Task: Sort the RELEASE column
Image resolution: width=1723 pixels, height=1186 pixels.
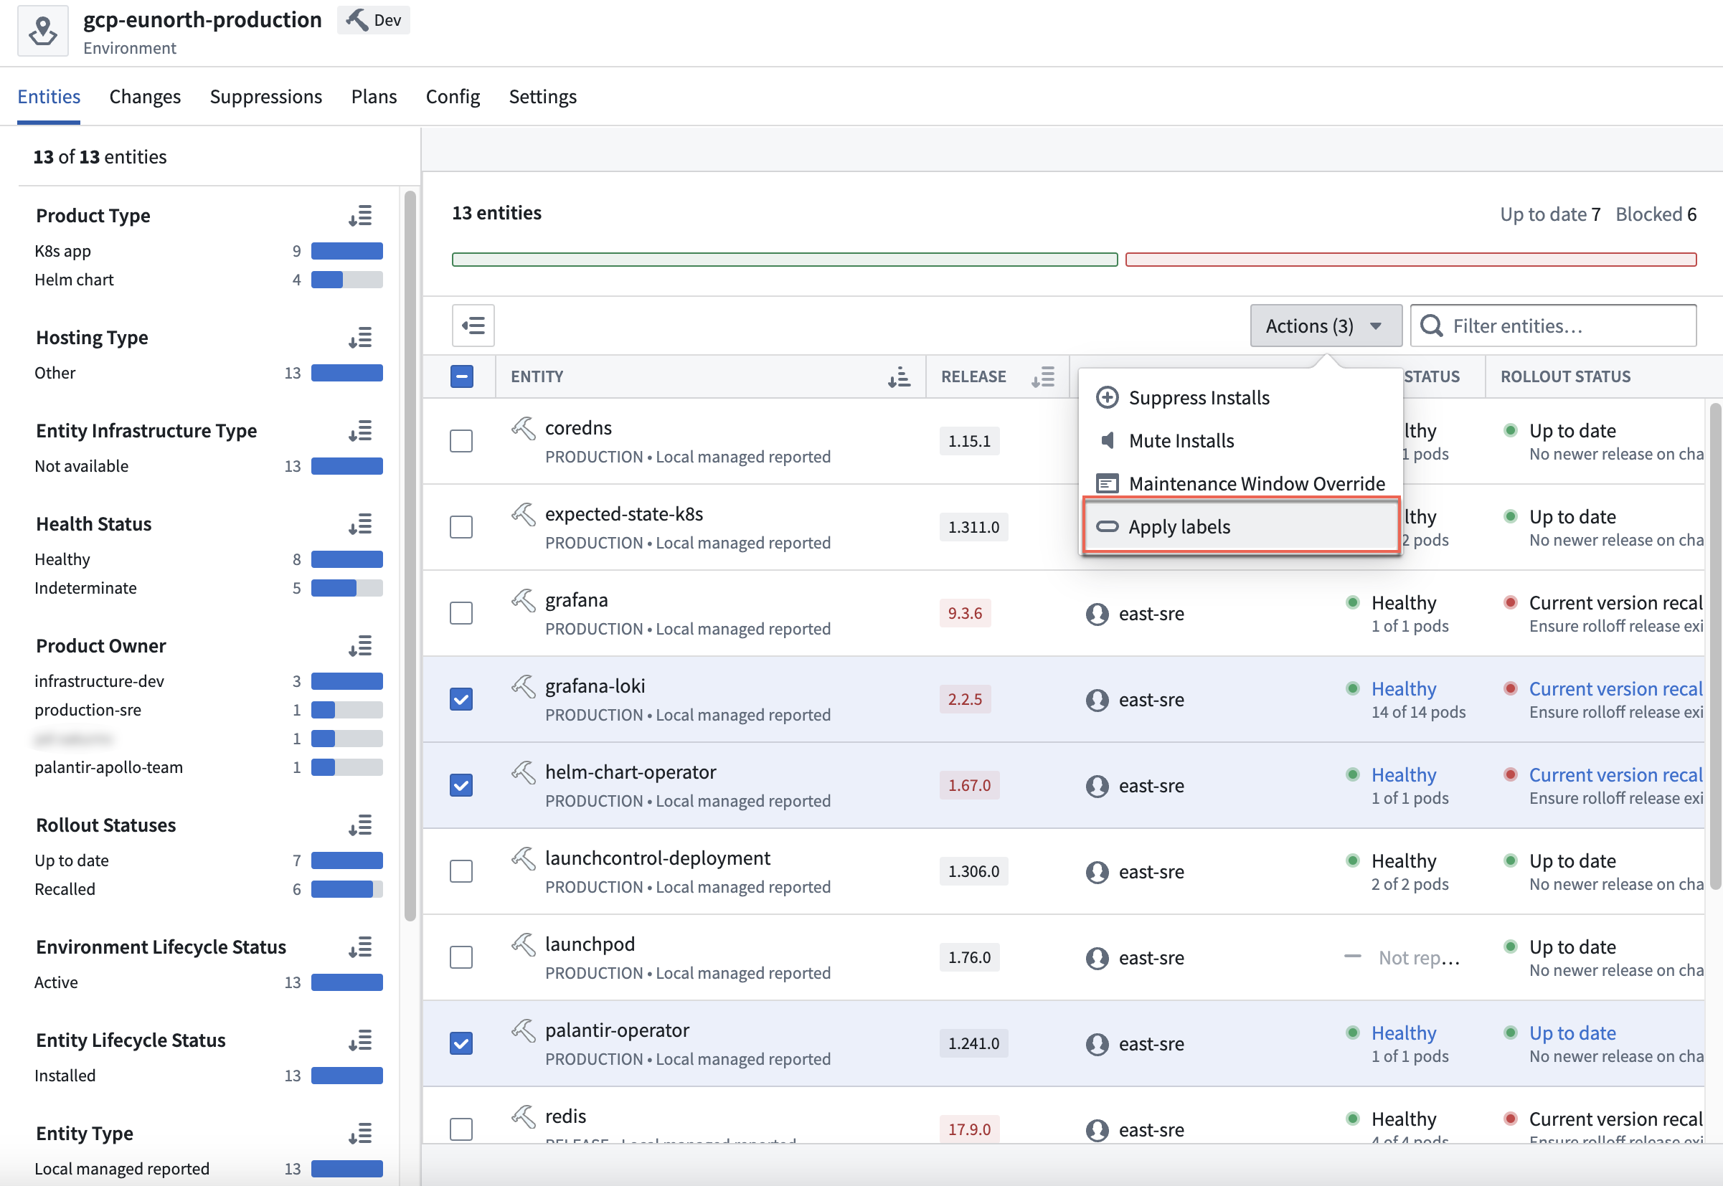Action: (1043, 376)
